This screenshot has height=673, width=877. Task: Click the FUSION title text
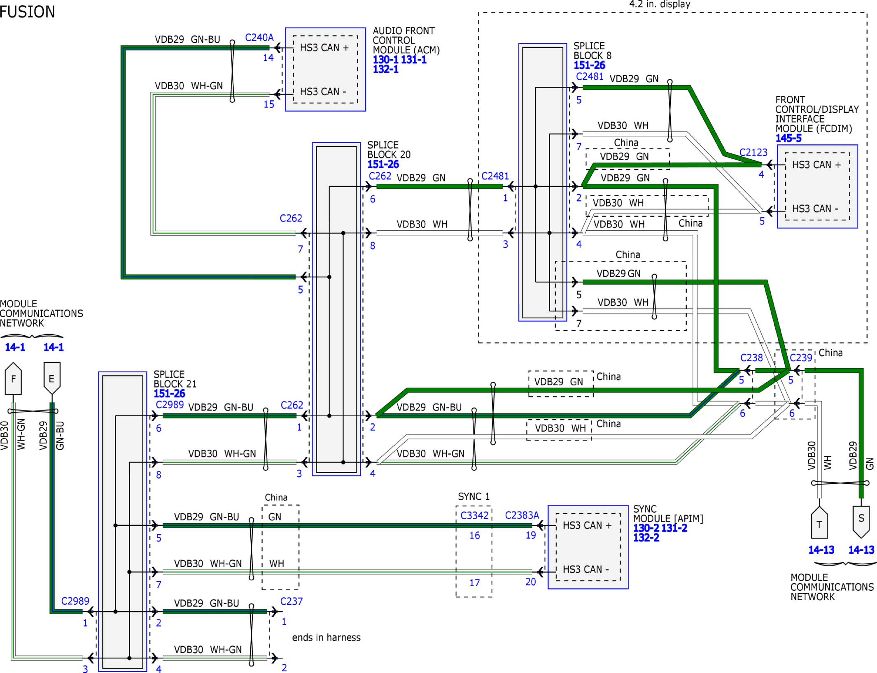[27, 12]
